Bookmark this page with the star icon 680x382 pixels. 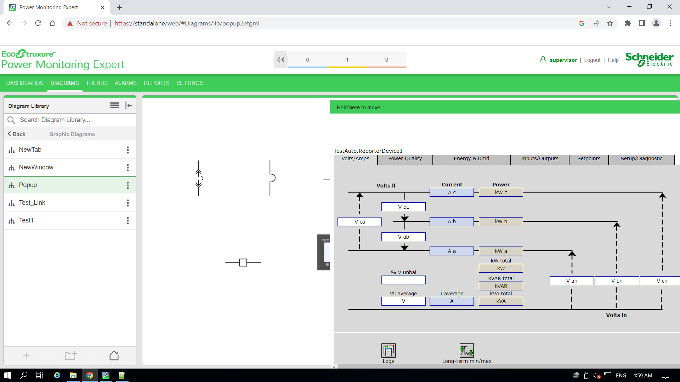[610, 23]
